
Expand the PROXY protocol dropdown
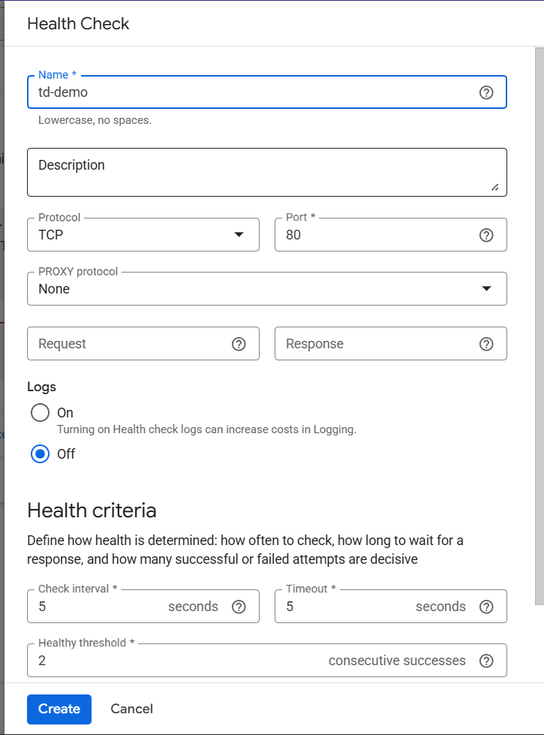pos(266,289)
